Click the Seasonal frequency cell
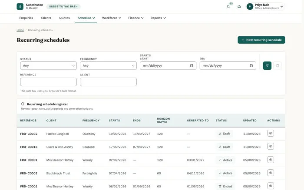304x190 pixels. tap(89, 147)
